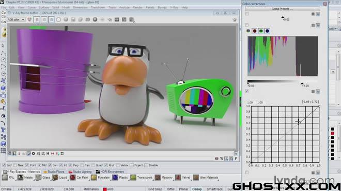Switch to the HDRI Environment tab
Viewport: 341px width, 191px height.
pyautogui.click(x=110, y=172)
